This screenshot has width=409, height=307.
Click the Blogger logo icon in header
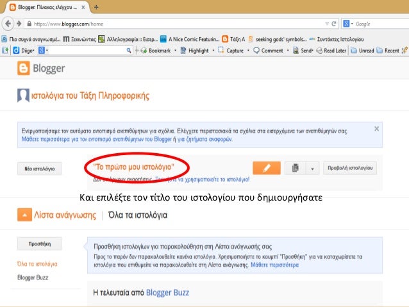click(24, 68)
